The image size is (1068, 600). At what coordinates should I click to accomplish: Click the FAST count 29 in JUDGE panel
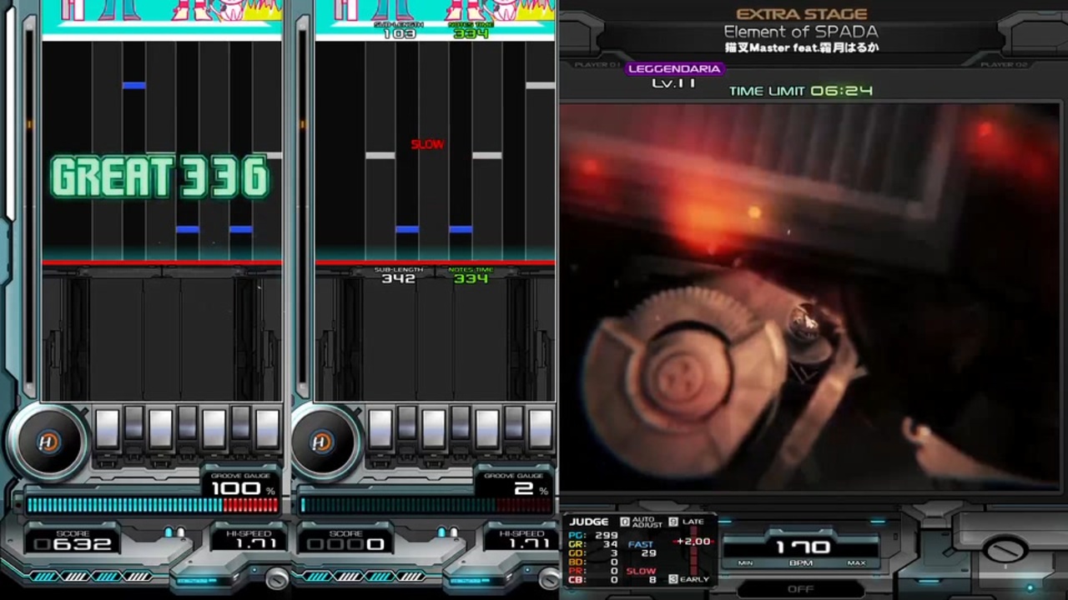648,553
